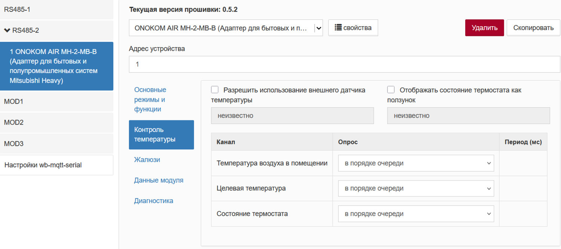Image resolution: width=561 pixels, height=249 pixels.
Task: Click the неизвестно field under external sensor
Action: [292, 116]
